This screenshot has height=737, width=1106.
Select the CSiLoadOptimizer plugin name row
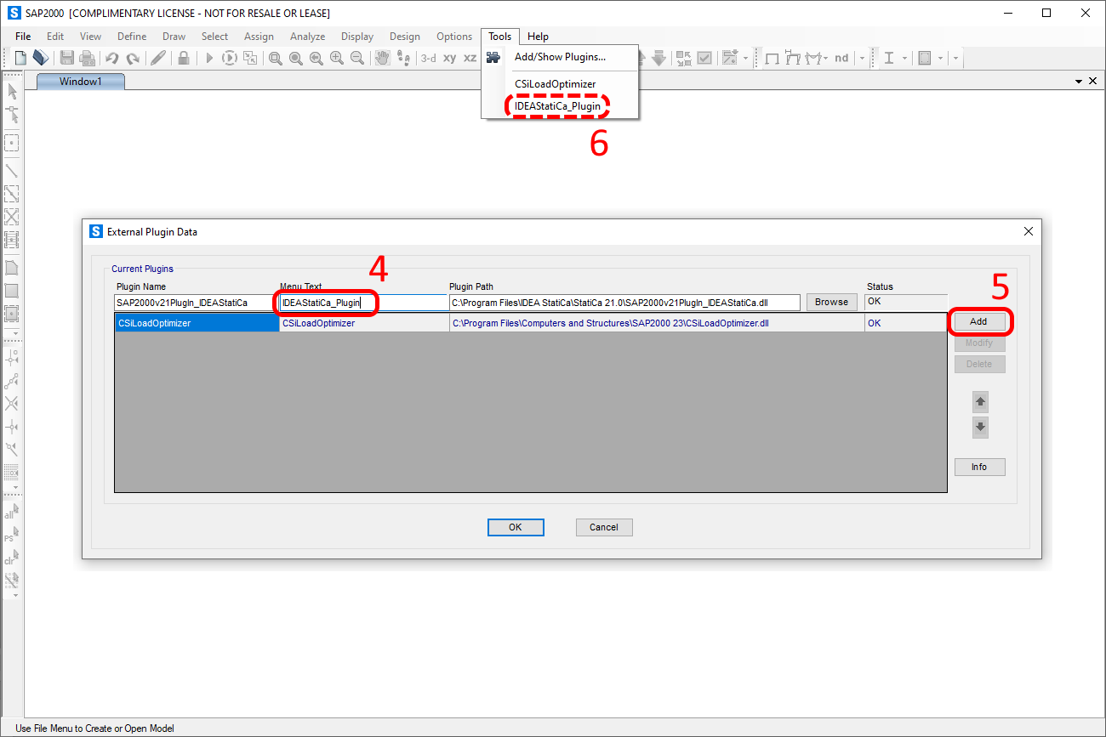(x=197, y=323)
